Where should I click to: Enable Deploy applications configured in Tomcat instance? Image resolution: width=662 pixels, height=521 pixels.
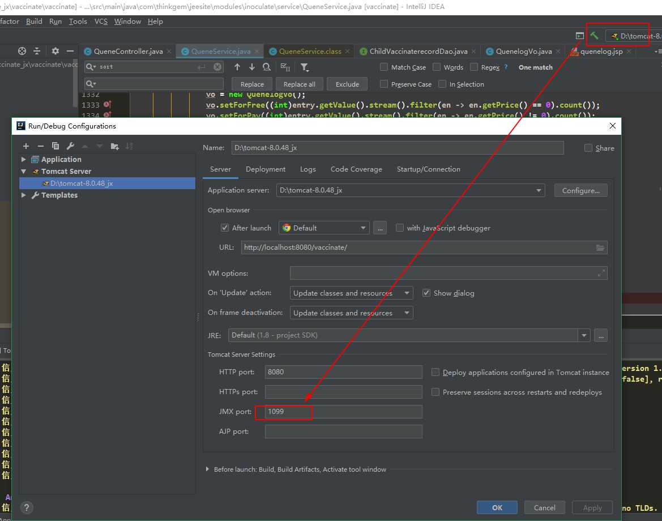[435, 372]
